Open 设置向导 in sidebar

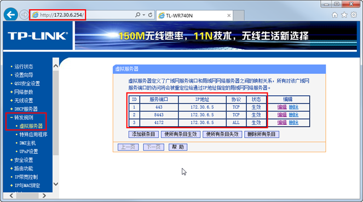pos(24,75)
